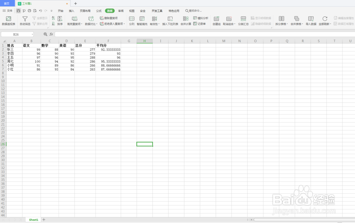The height and width of the screenshot is (223, 355).
Task: Switch to the 公式 ribbon tab
Action: pyautogui.click(x=99, y=11)
